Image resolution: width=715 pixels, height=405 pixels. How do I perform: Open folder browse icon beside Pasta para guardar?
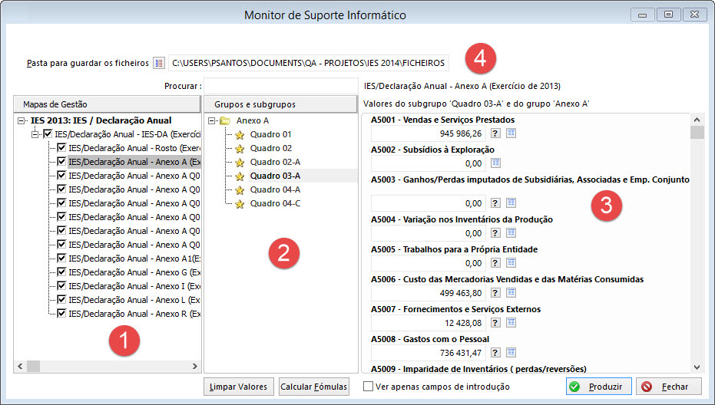pyautogui.click(x=159, y=63)
